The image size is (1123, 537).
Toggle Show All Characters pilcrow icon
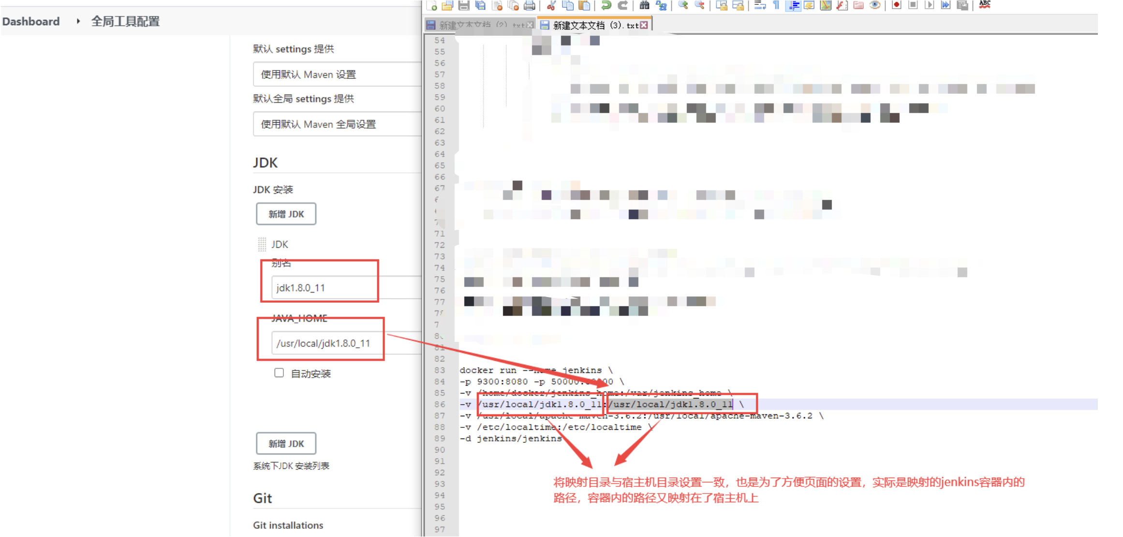(776, 5)
